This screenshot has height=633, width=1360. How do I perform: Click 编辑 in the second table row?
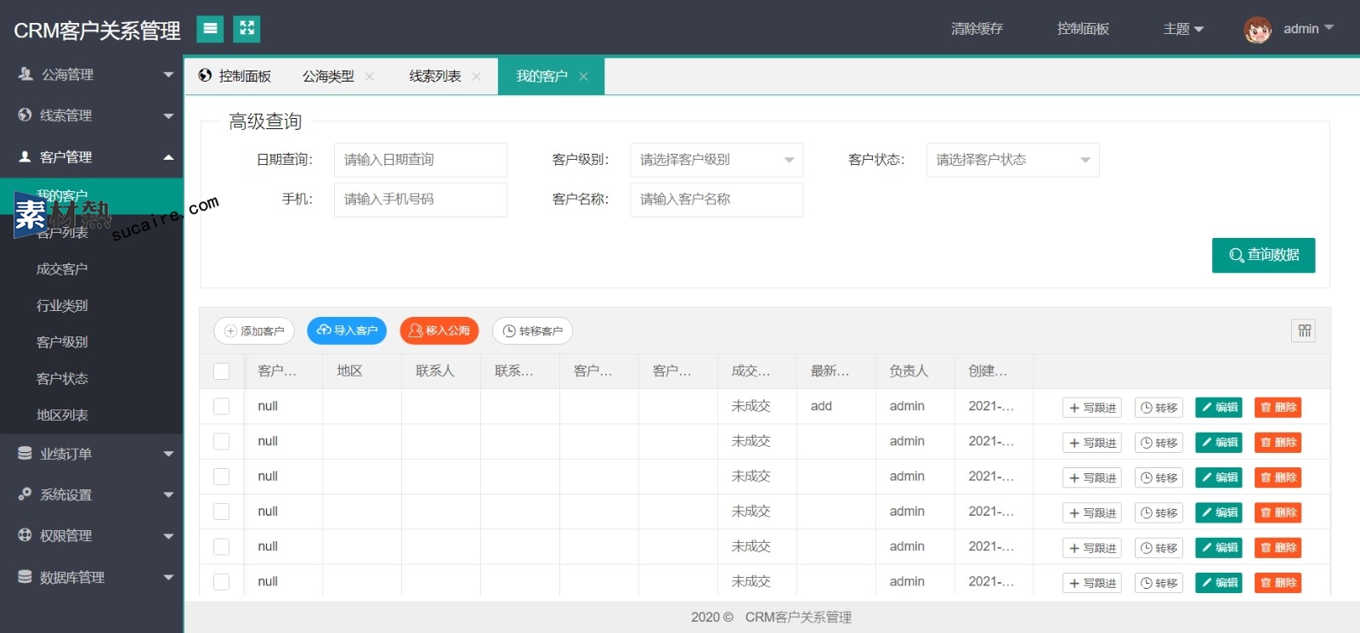tap(1219, 443)
